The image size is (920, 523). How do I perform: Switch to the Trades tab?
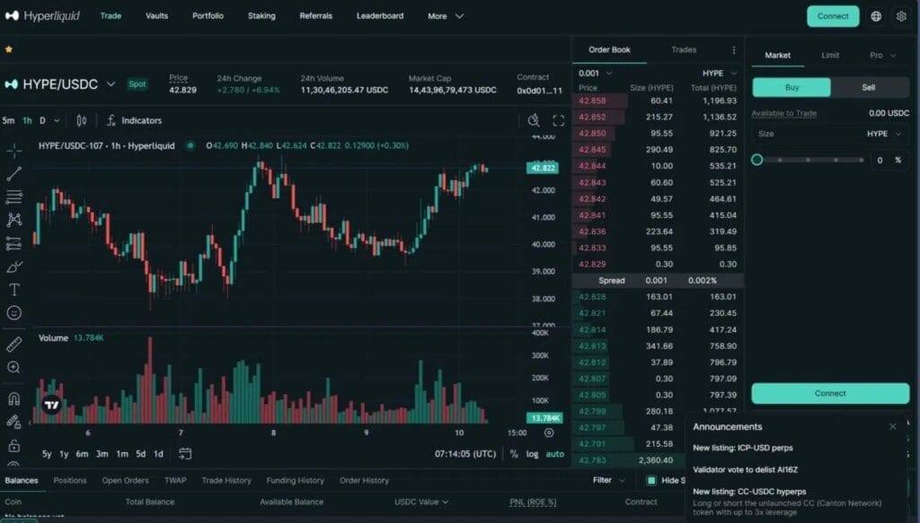coord(684,50)
